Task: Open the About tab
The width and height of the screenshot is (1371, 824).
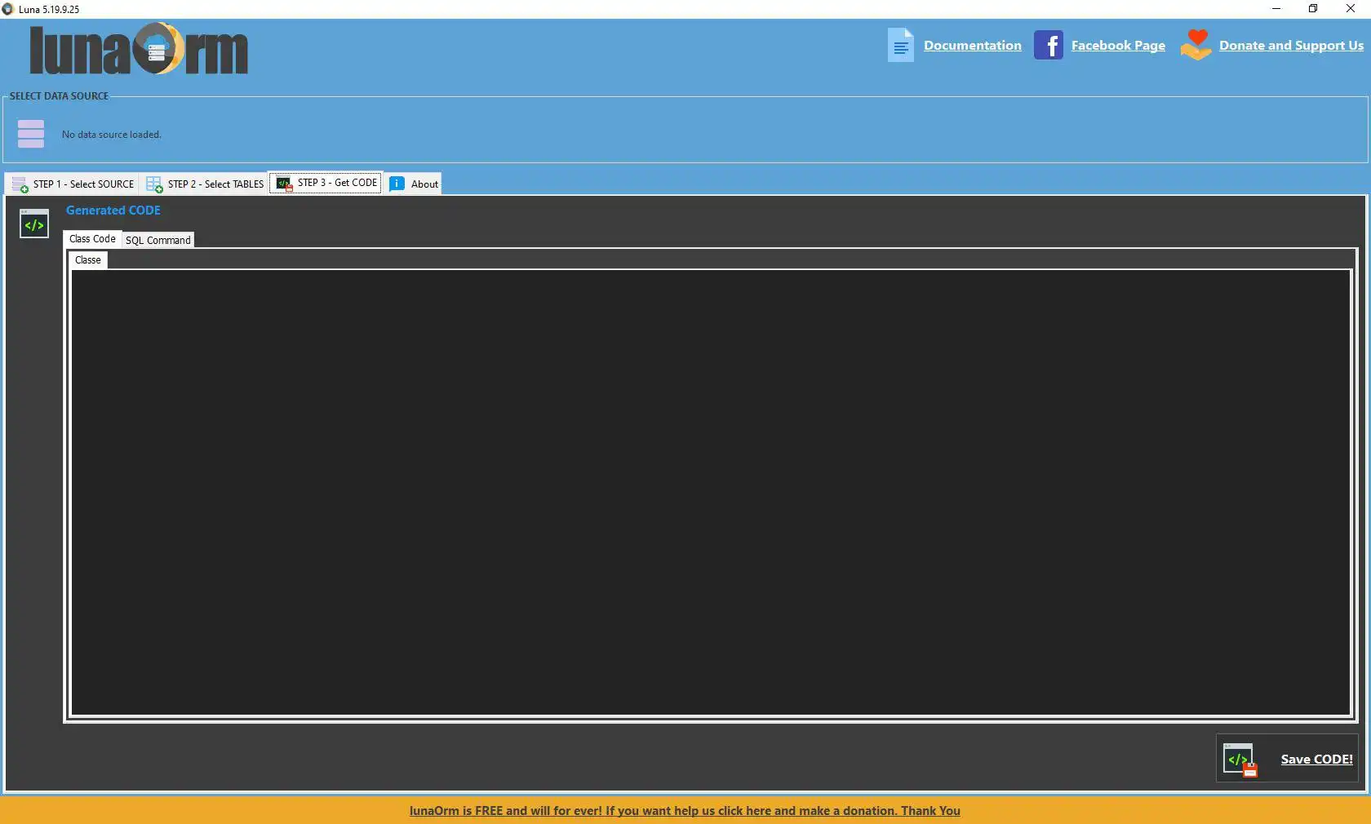Action: click(x=414, y=184)
